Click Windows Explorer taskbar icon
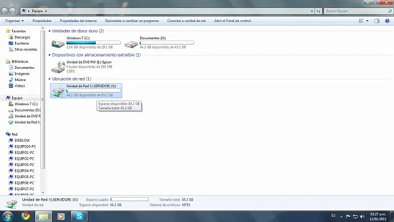Image resolution: width=394 pixels, height=222 pixels. pyautogui.click(x=43, y=216)
